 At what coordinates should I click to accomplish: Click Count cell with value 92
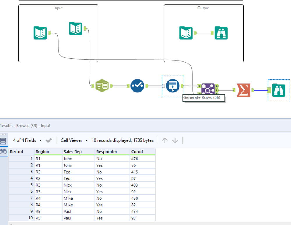point(143,192)
